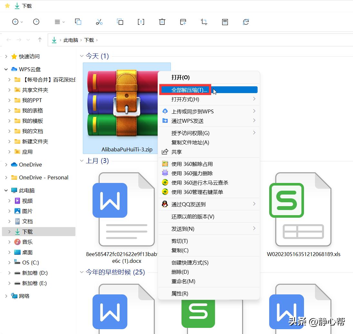This screenshot has height=334, width=353.
Task: Click the Forward arrow navigation button
Action: point(19,40)
